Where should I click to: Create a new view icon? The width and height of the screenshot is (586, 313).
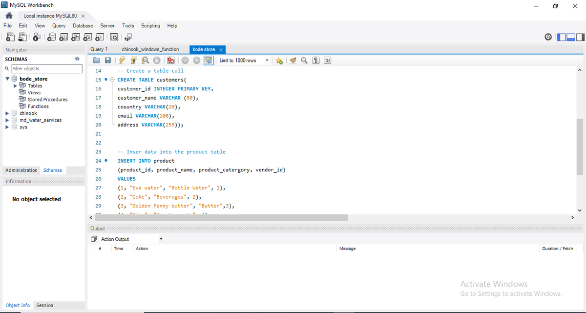click(76, 37)
